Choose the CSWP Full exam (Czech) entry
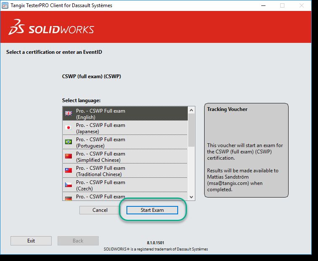The width and height of the screenshot is (318, 261). click(125, 185)
